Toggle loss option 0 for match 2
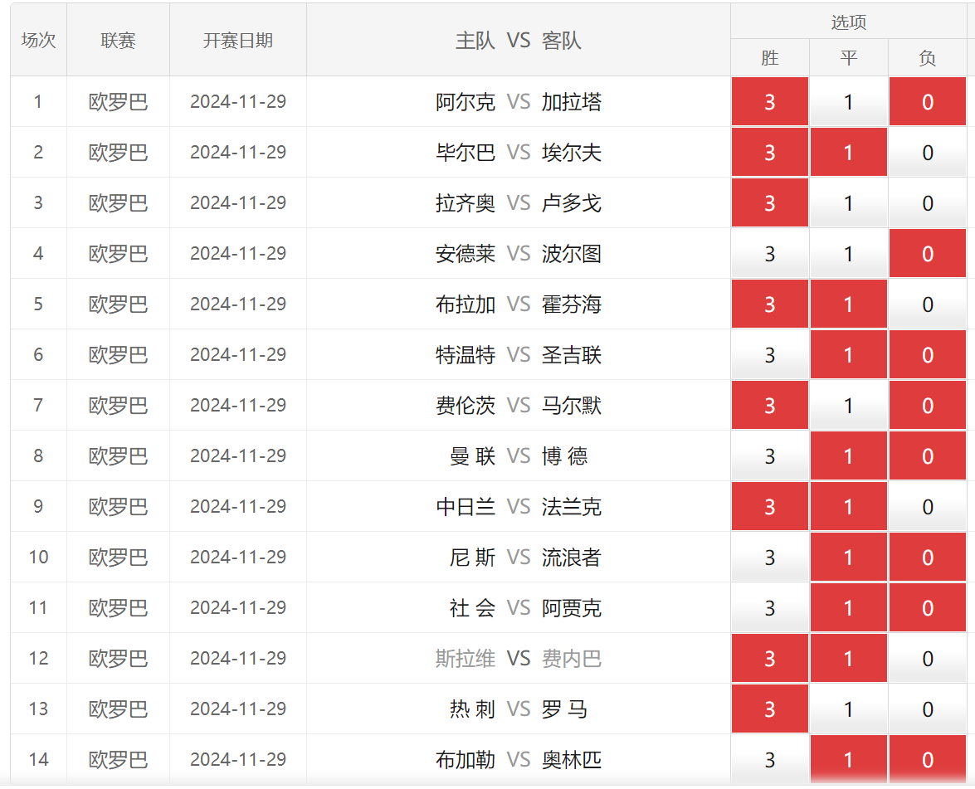This screenshot has width=975, height=789. point(927,153)
